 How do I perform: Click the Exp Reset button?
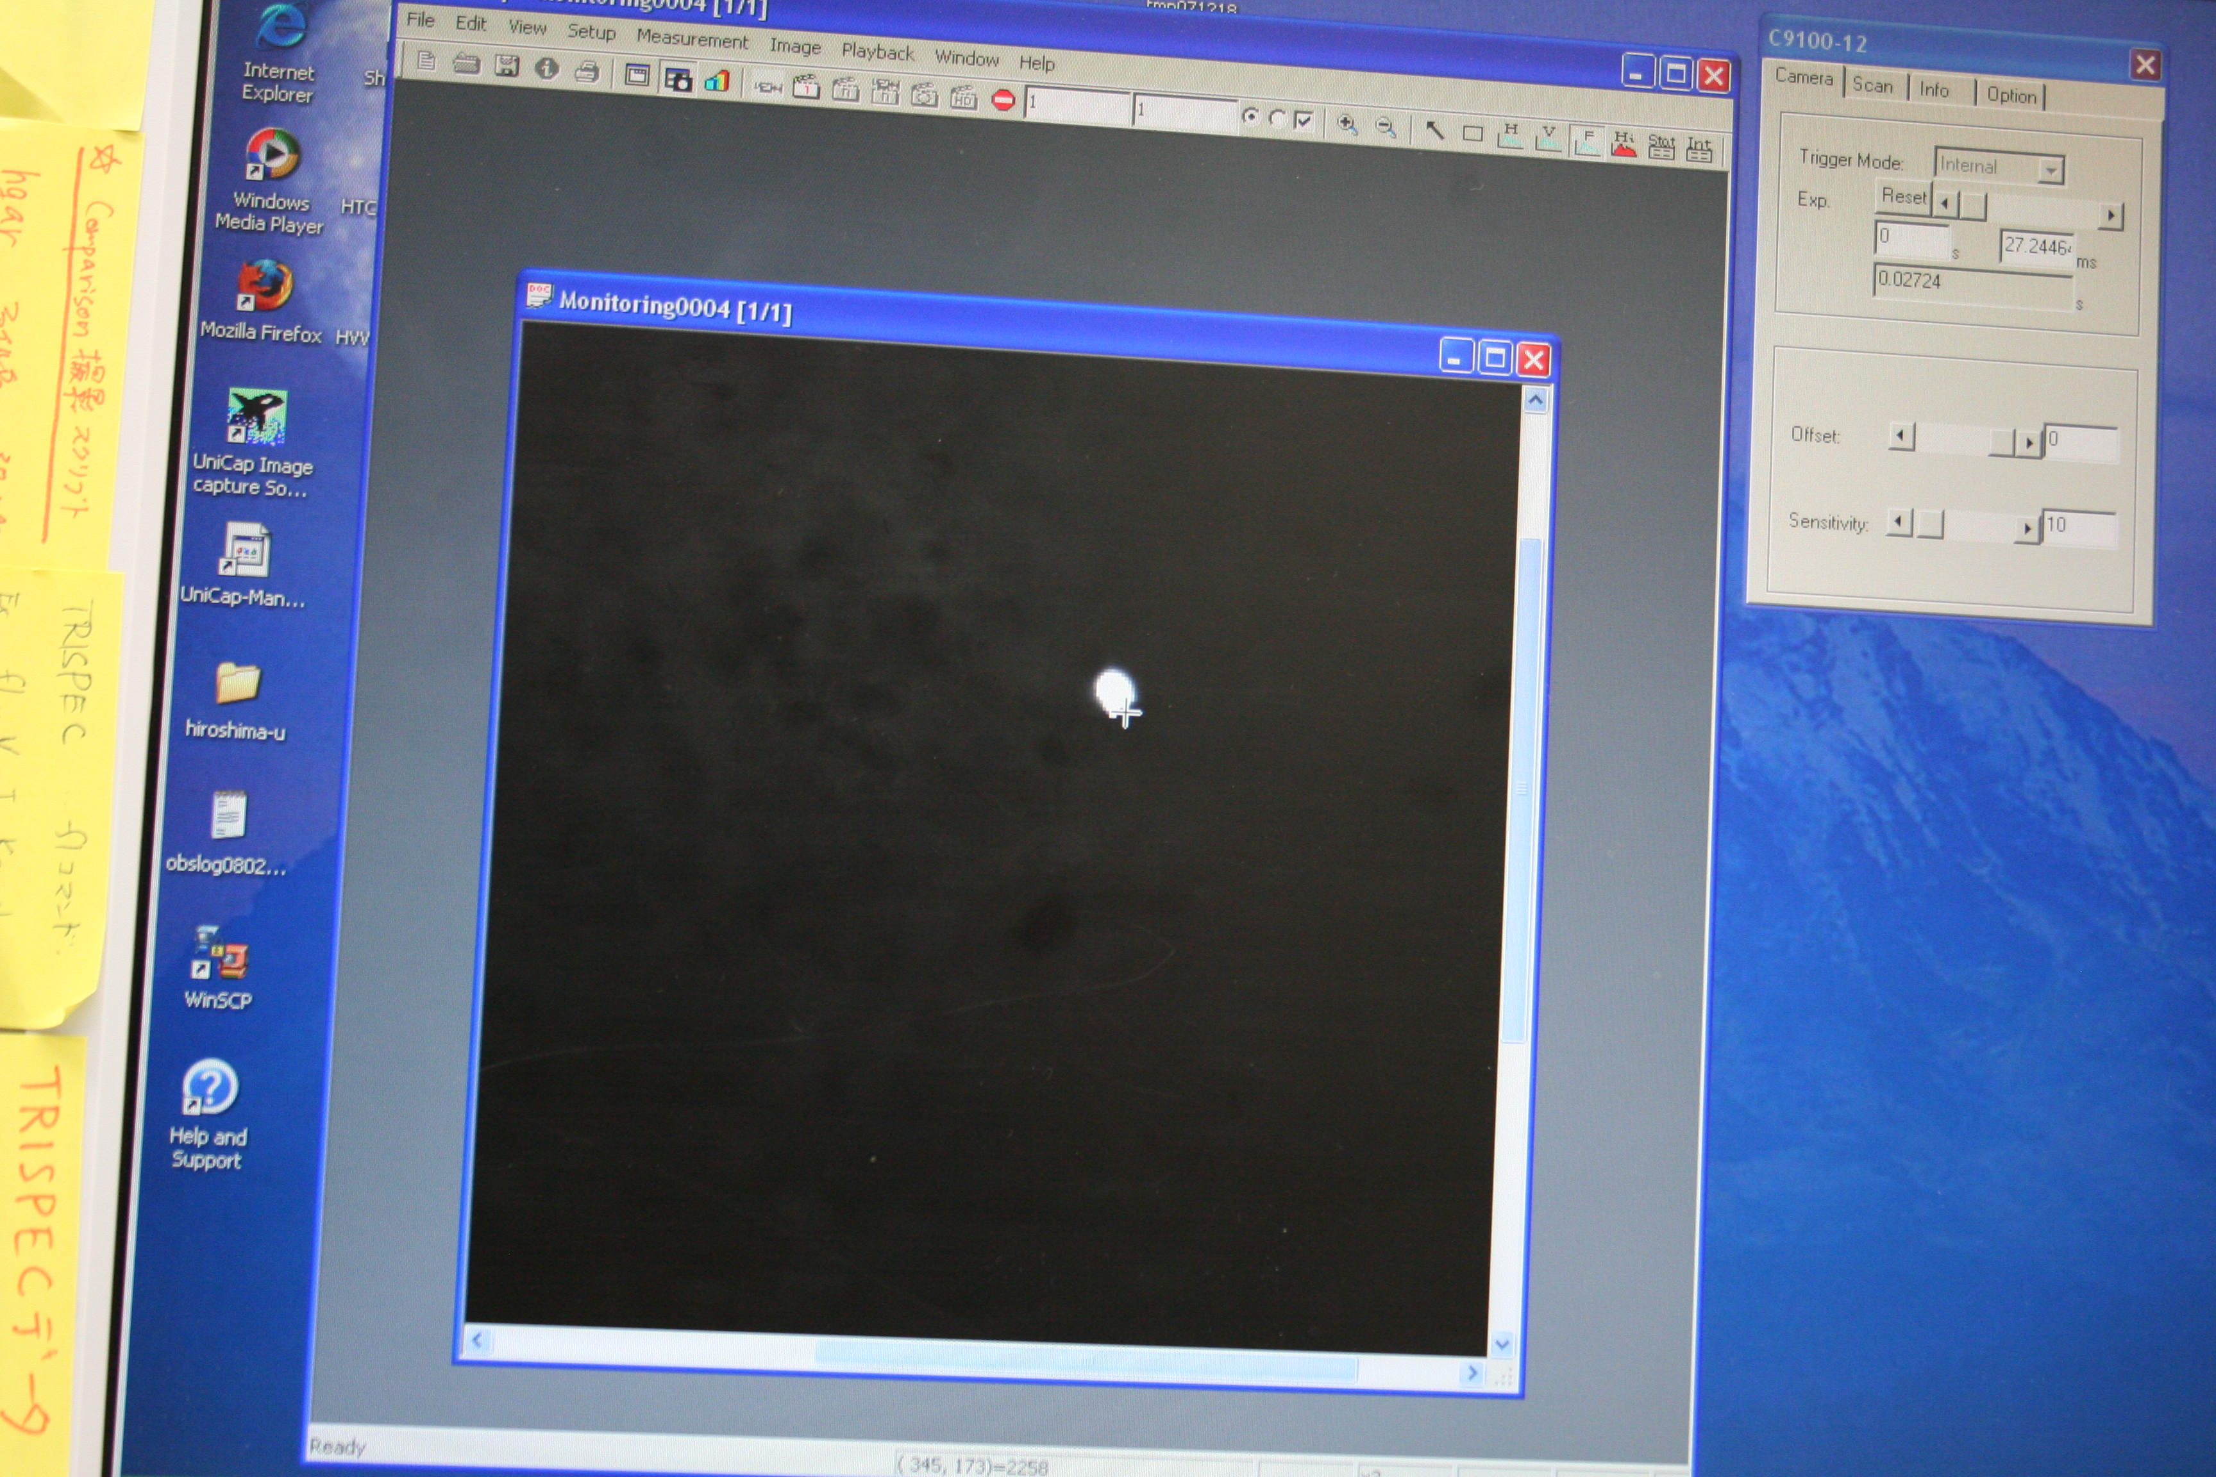pos(1903,197)
